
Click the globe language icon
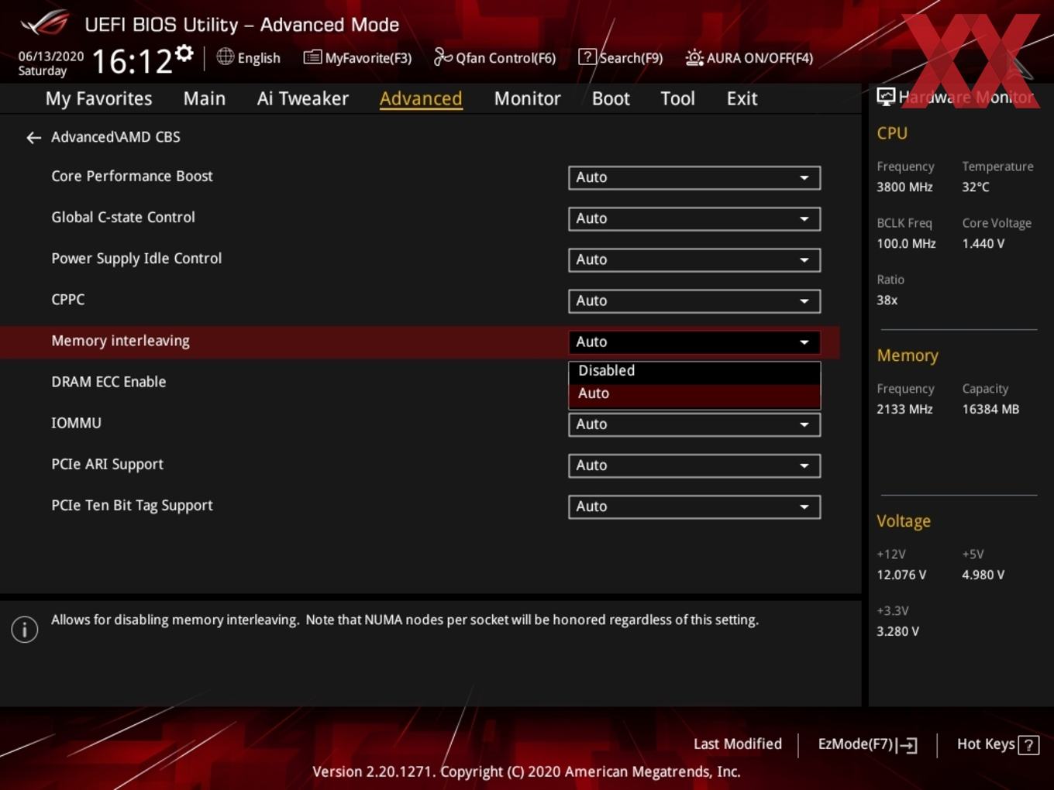(x=225, y=57)
